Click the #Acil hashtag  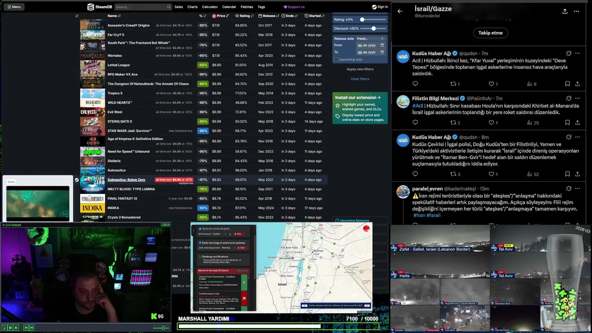(418, 106)
